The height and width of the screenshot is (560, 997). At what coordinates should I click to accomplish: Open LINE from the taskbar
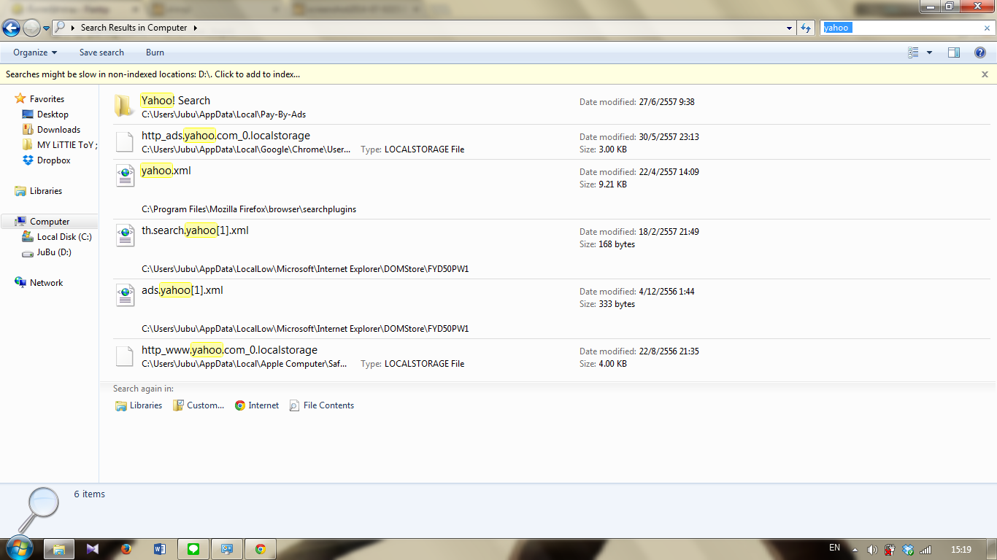click(x=193, y=549)
